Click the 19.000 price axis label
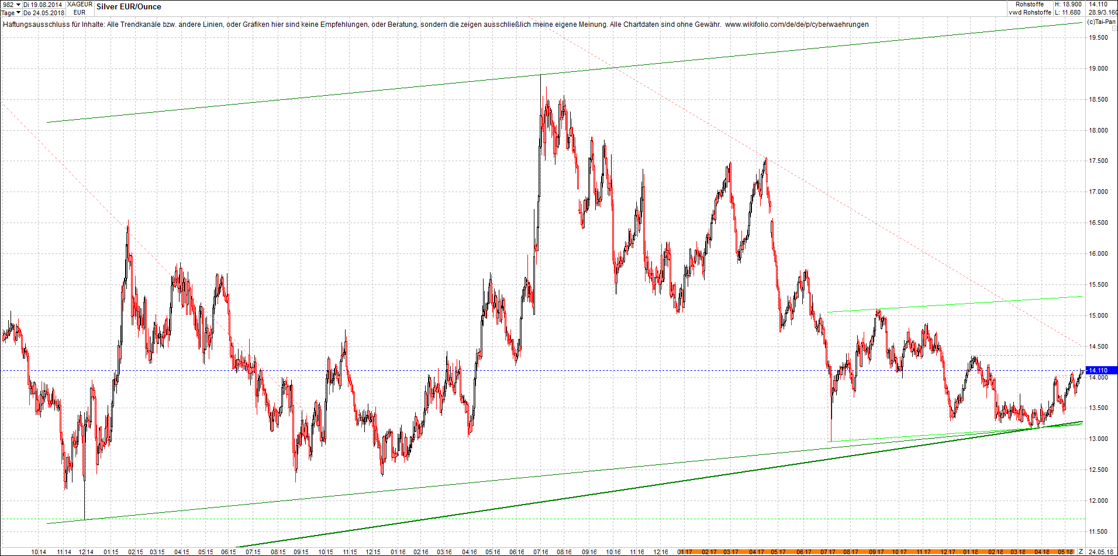The width and height of the screenshot is (1118, 556). [1098, 68]
